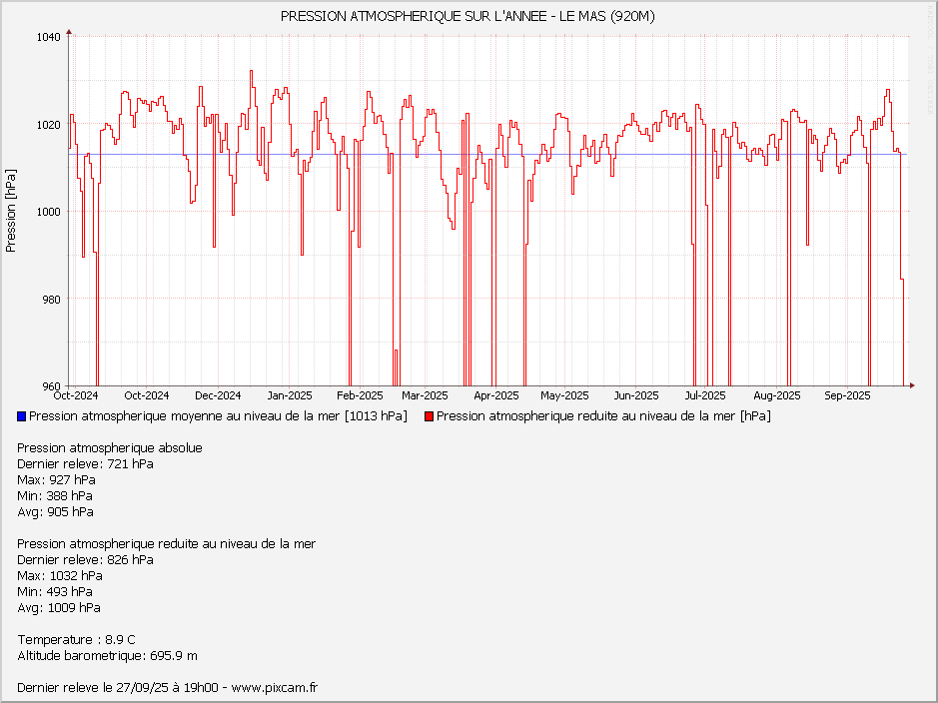Click the Dernier releve line with www.pixcam.fr
Screen dimensions: 938x703
tap(167, 688)
